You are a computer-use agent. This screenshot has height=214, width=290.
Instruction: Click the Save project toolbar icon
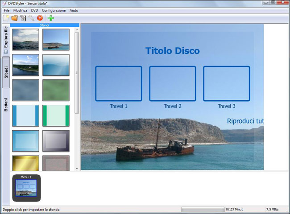click(x=23, y=18)
